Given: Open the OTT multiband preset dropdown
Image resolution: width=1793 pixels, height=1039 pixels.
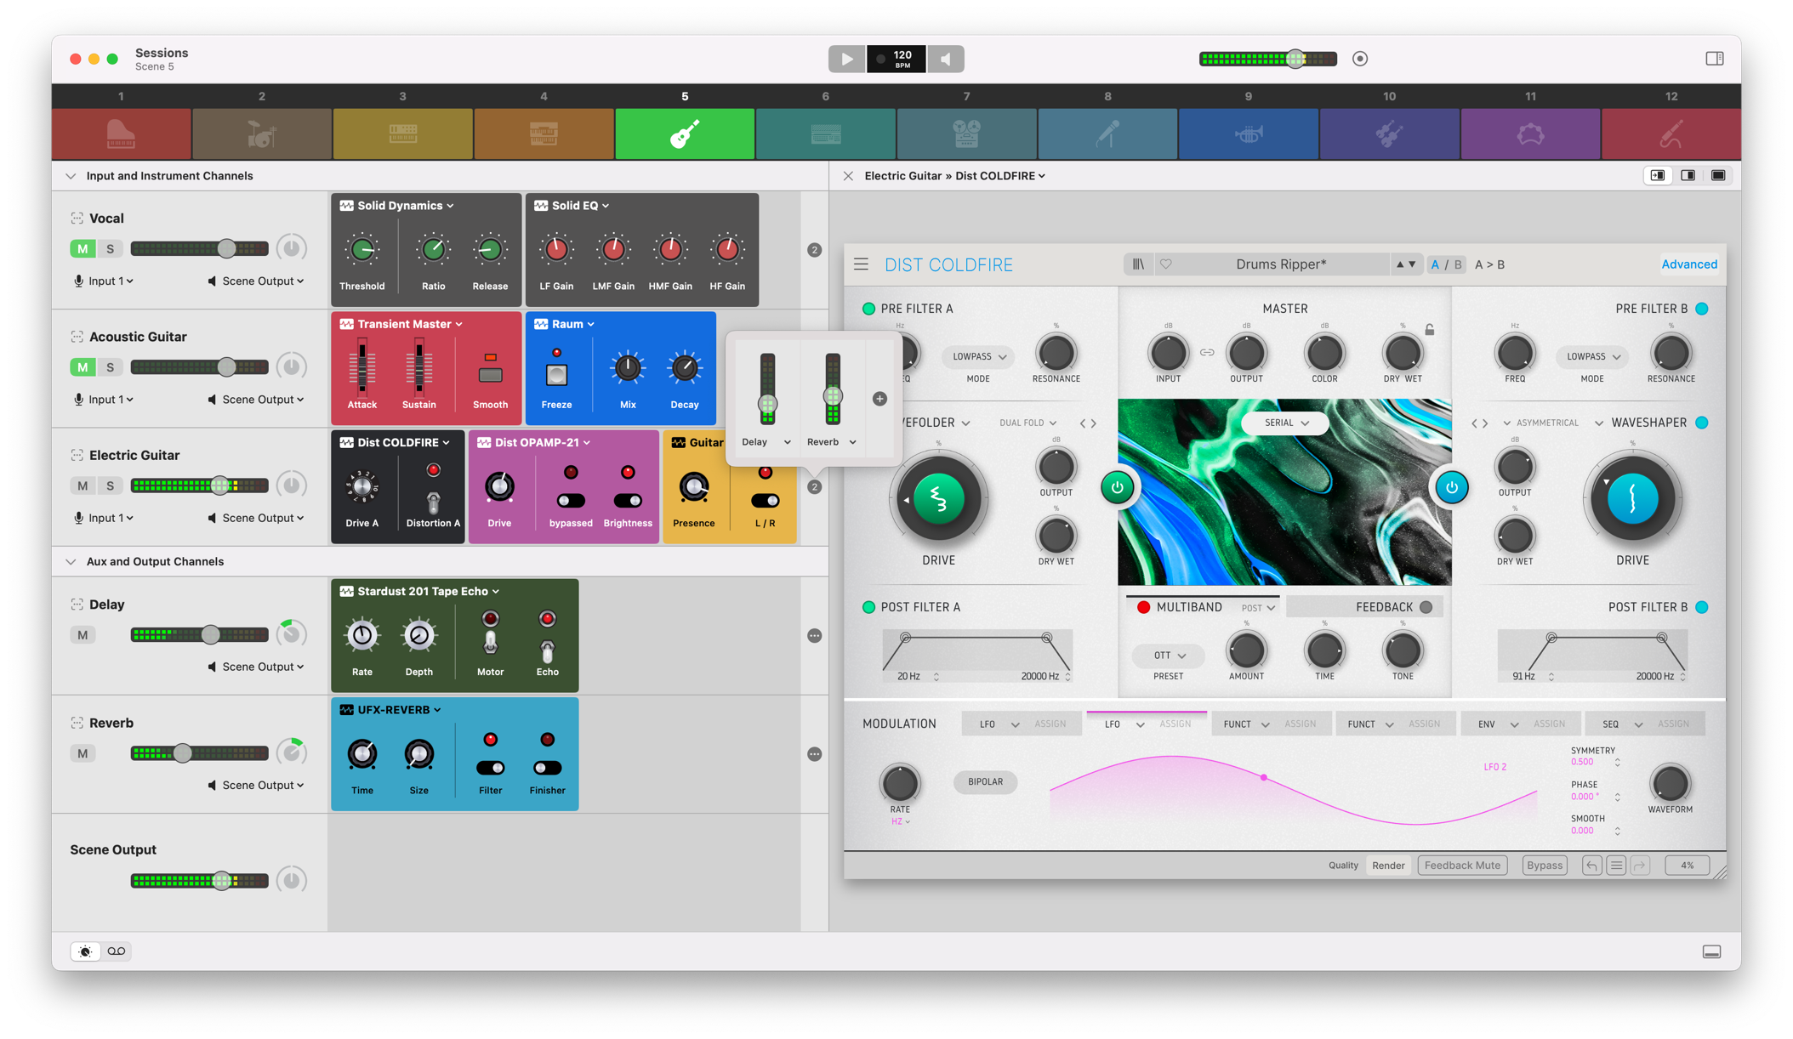Looking at the screenshot, I should [1169, 656].
